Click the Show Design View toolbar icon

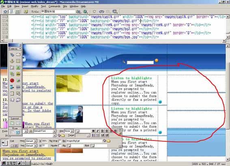17,12
